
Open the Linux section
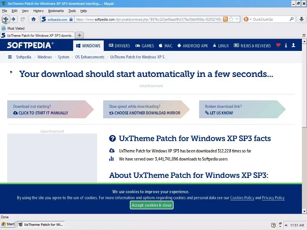[x=221, y=46]
